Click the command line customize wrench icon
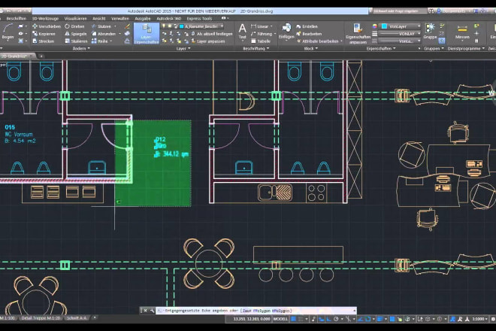Image resolution: width=496 pixels, height=331 pixels. tap(152, 311)
